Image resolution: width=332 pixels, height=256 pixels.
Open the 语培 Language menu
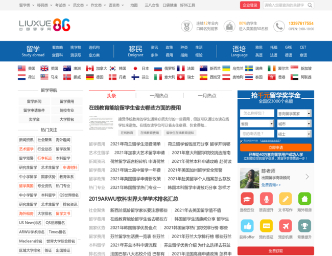click(x=239, y=51)
